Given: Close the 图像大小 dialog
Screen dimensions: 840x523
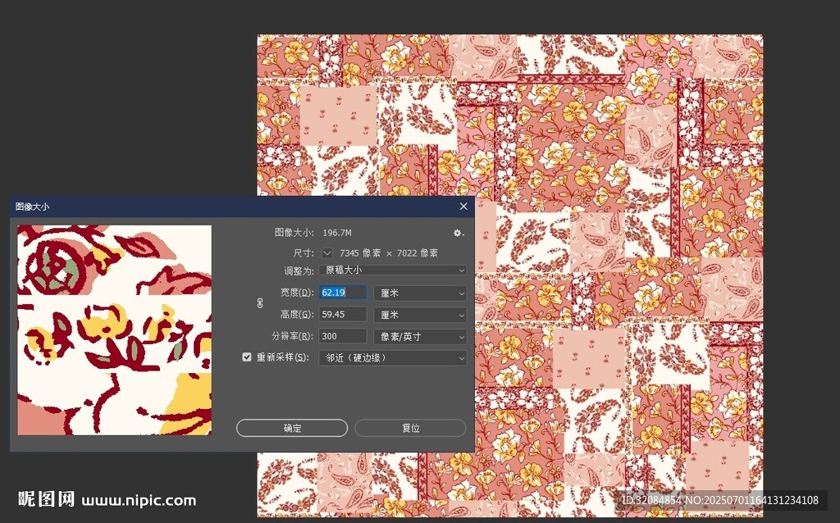Looking at the screenshot, I should coord(463,207).
